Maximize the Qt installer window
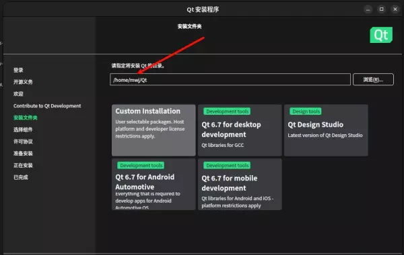Viewport: 404px width, 255px height. click(x=382, y=9)
